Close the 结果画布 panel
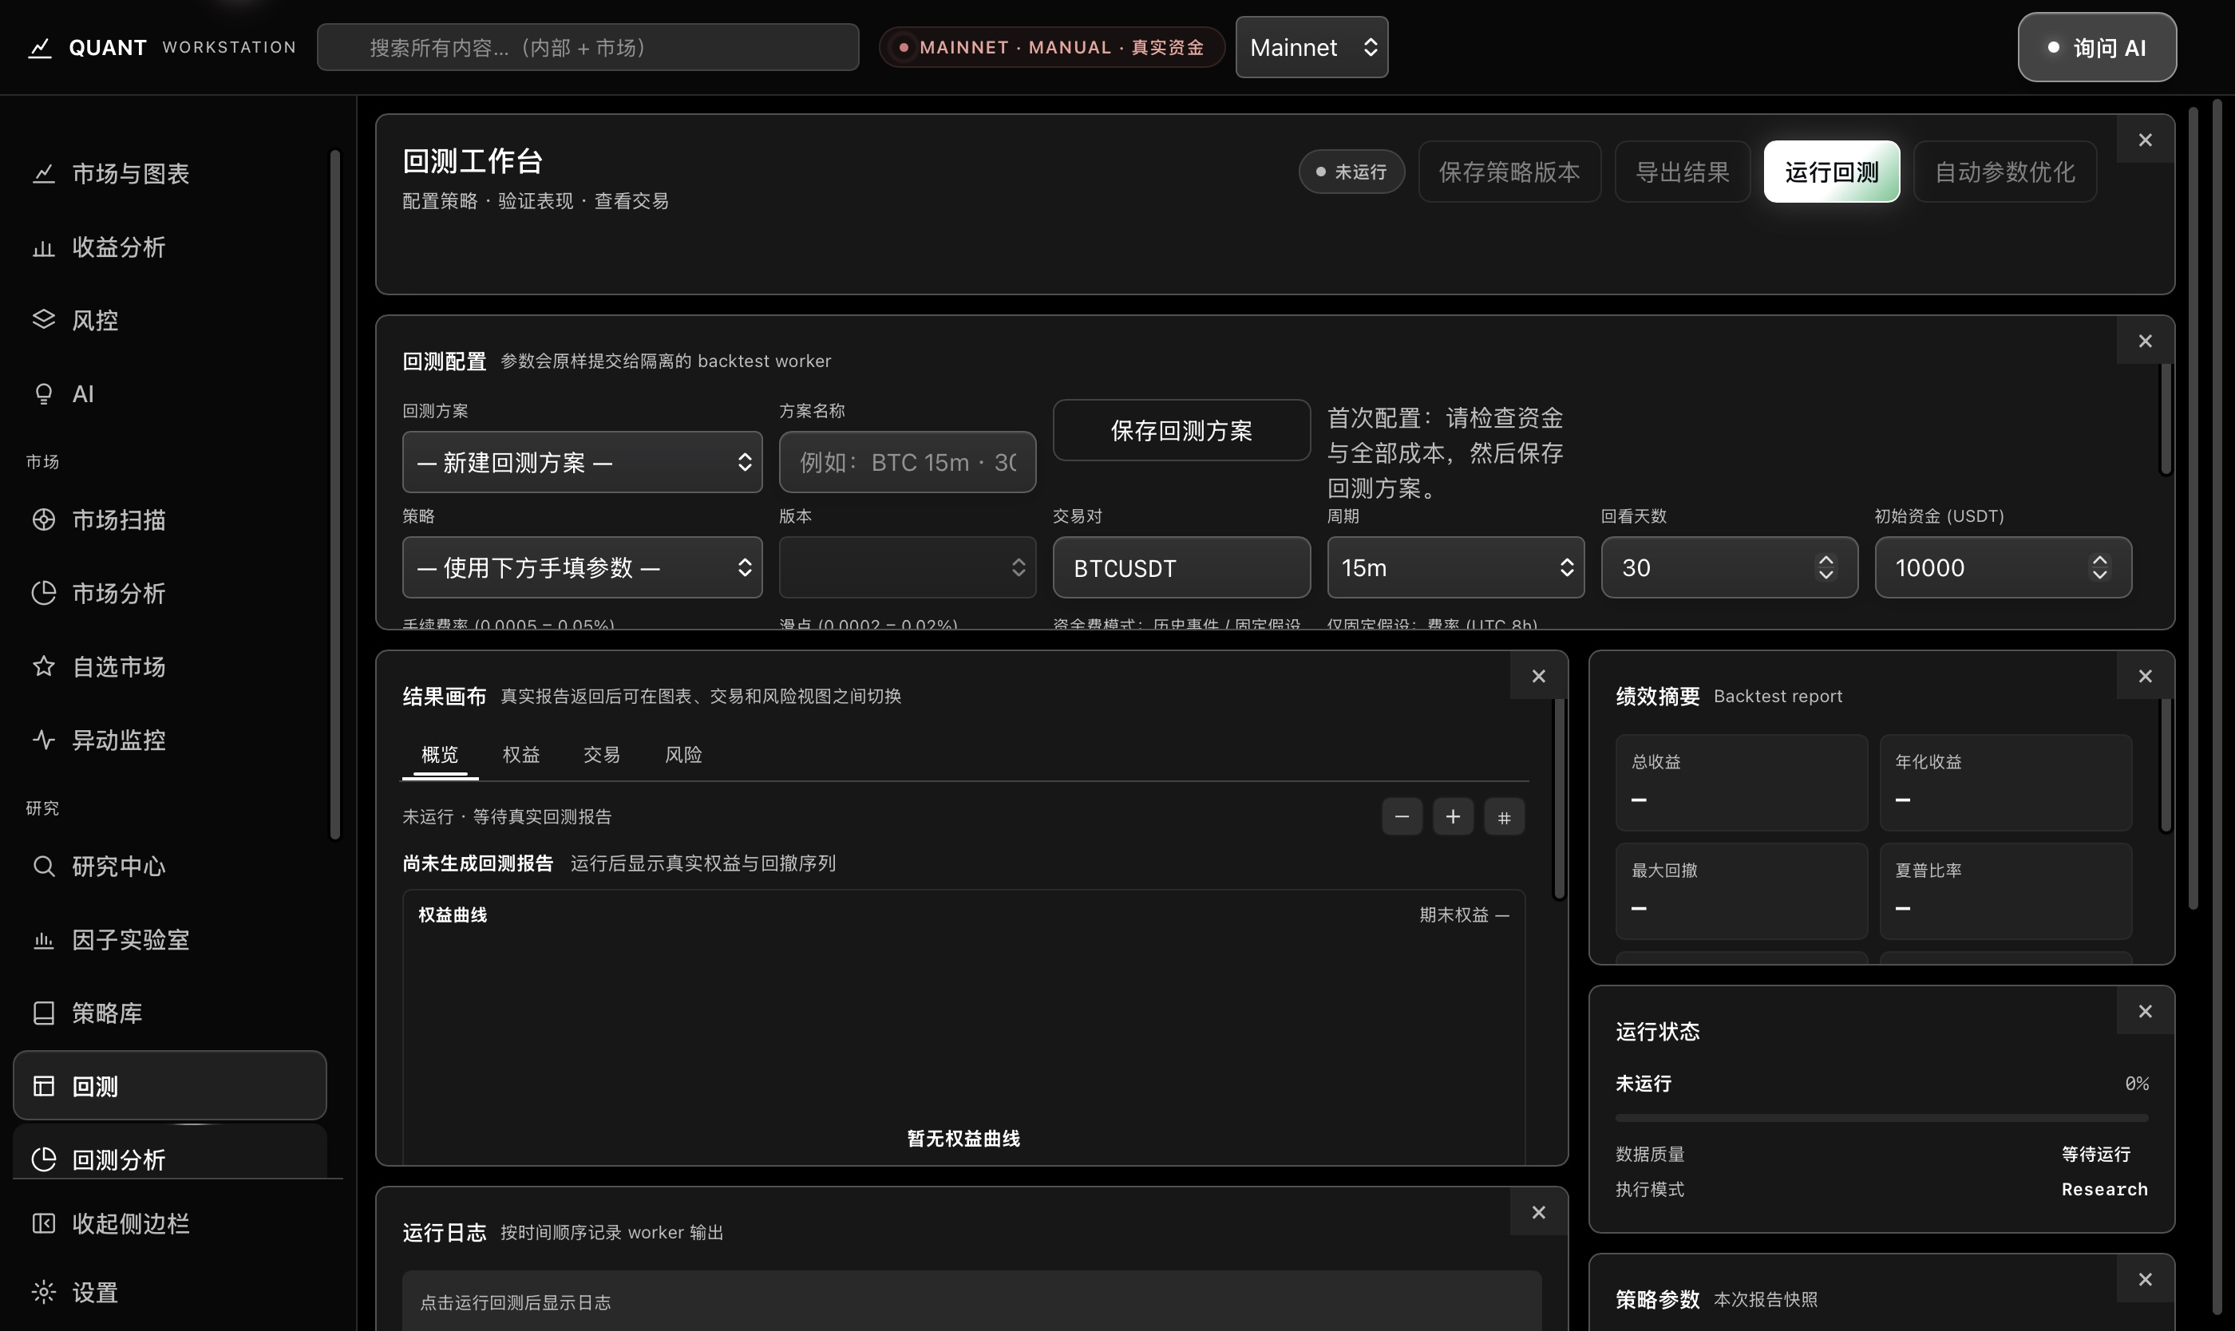 [1539, 676]
